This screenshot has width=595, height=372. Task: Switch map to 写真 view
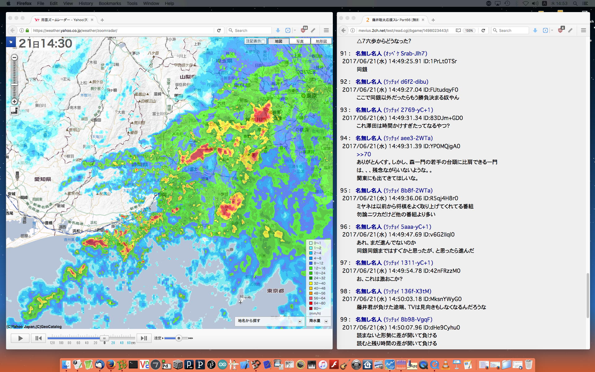click(x=300, y=41)
